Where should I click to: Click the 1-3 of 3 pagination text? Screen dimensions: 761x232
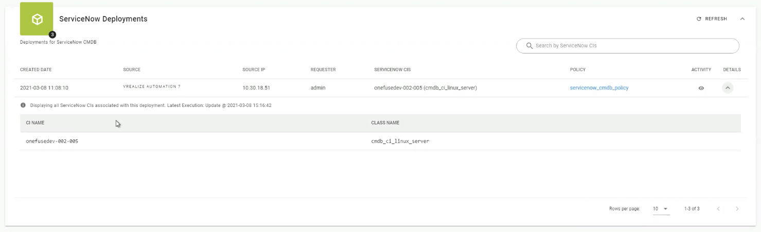click(x=692, y=209)
